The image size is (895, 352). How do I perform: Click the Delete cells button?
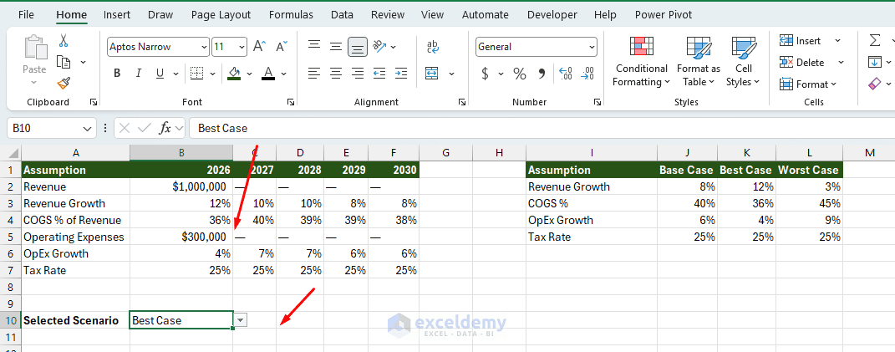802,62
